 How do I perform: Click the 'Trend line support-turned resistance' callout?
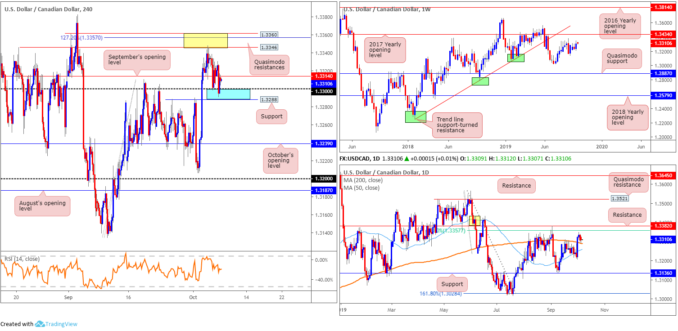[457, 125]
